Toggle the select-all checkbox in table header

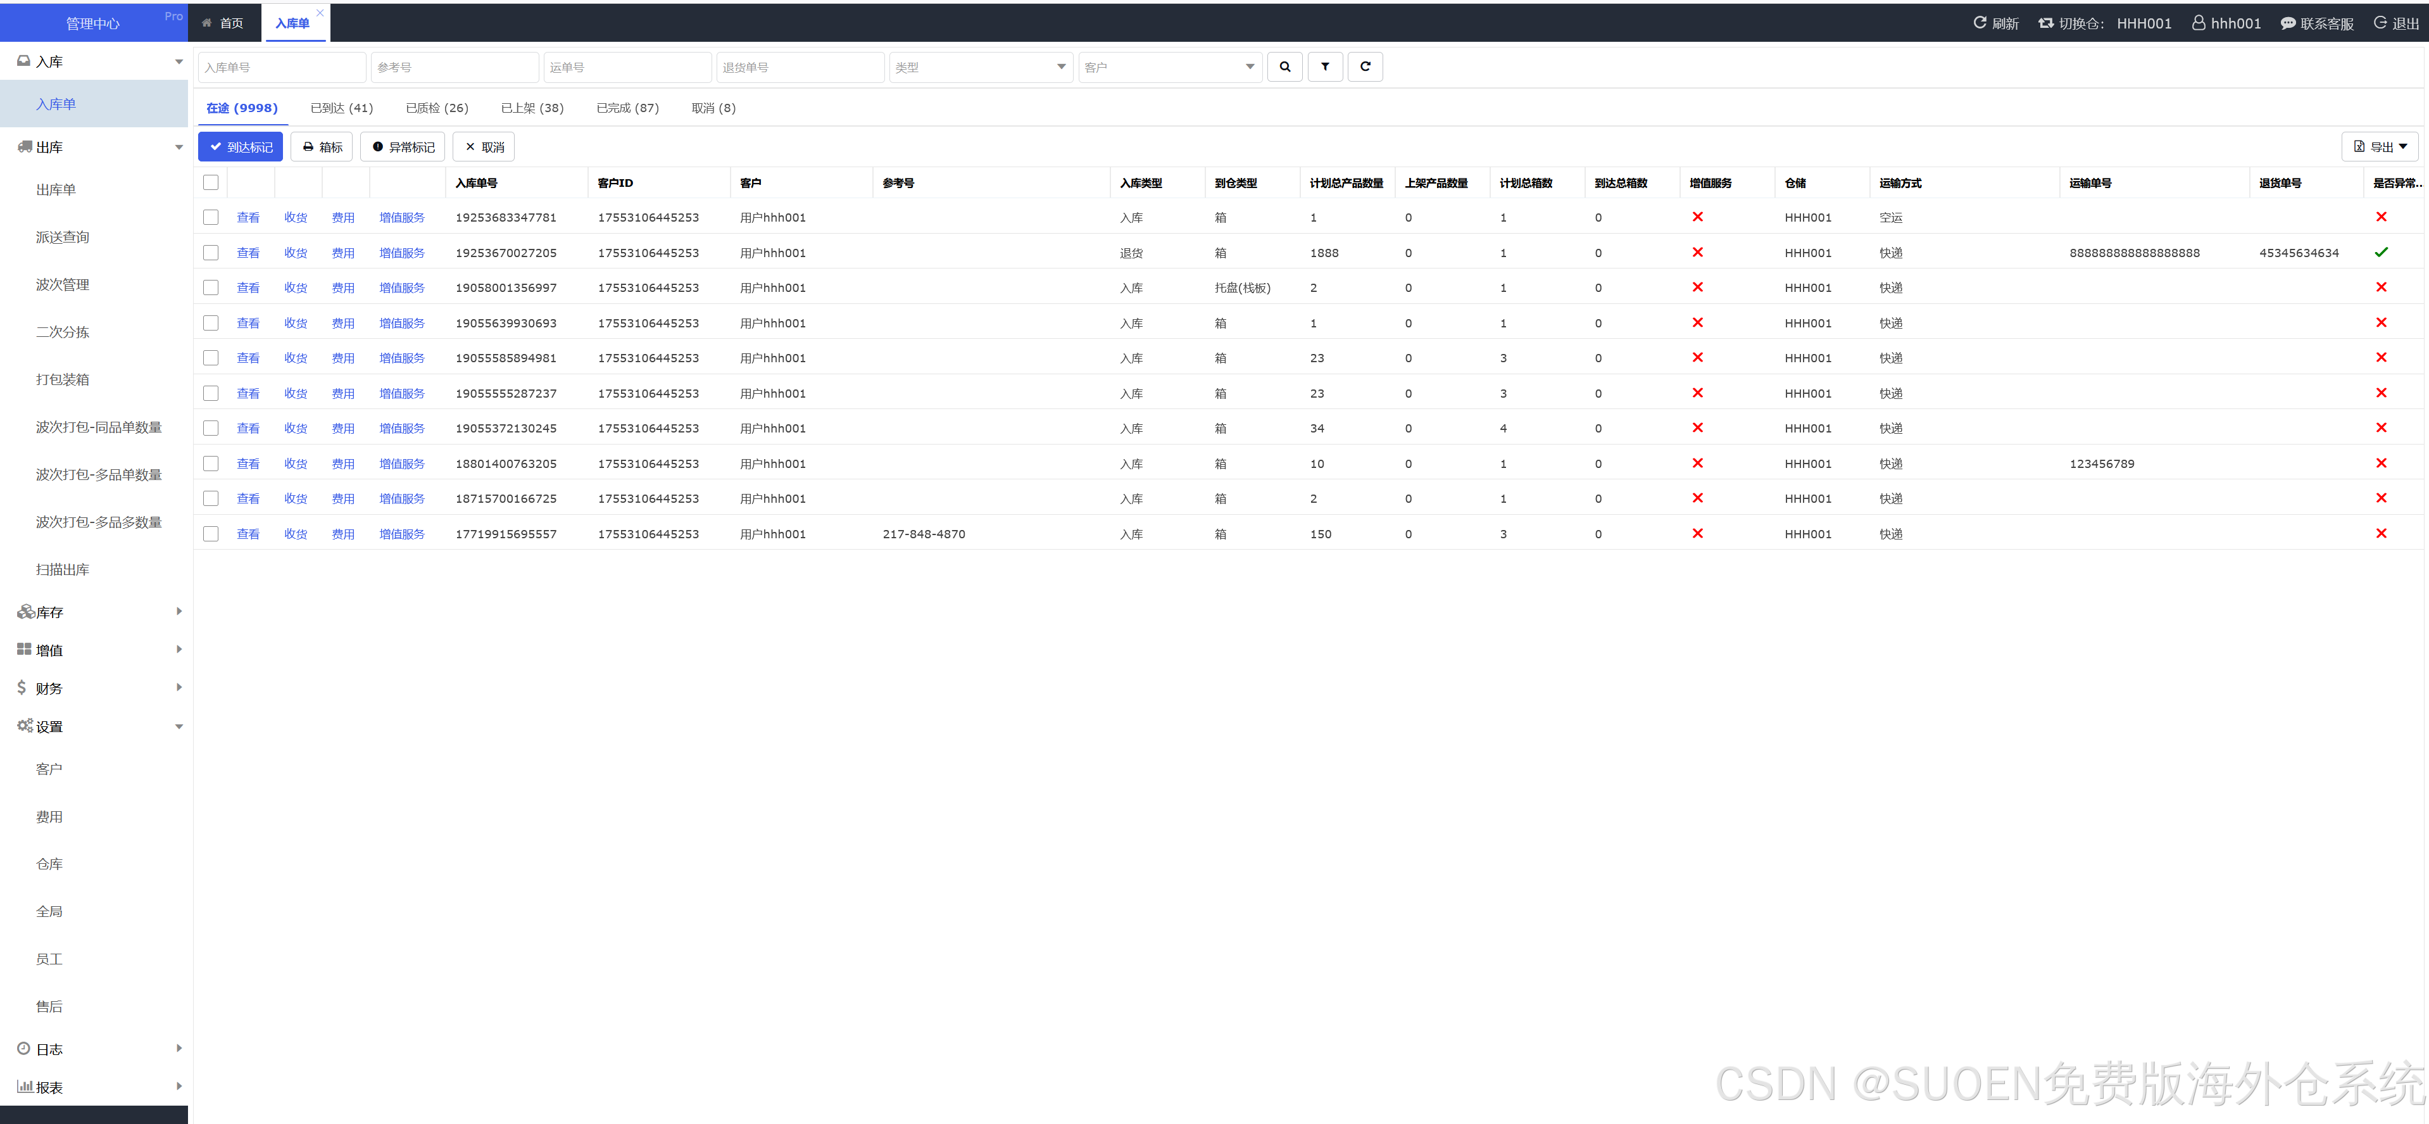coord(211,182)
